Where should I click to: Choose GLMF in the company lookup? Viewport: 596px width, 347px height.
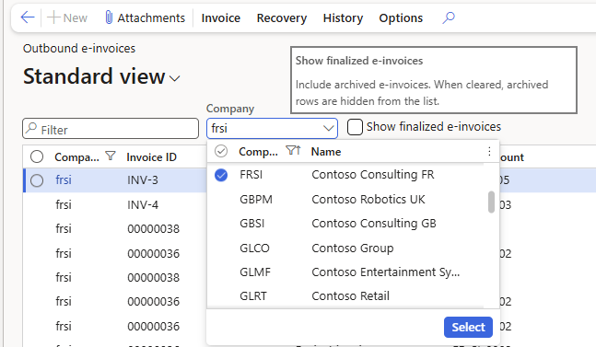point(255,272)
